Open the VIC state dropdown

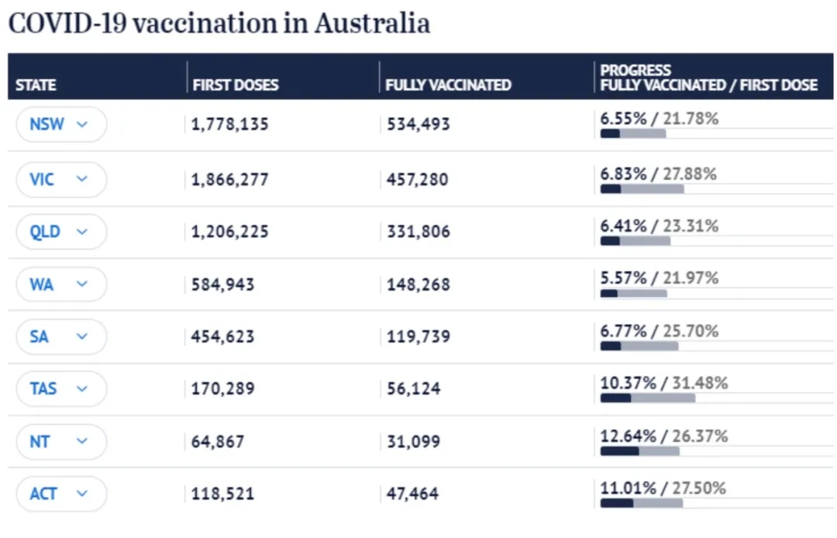(61, 179)
